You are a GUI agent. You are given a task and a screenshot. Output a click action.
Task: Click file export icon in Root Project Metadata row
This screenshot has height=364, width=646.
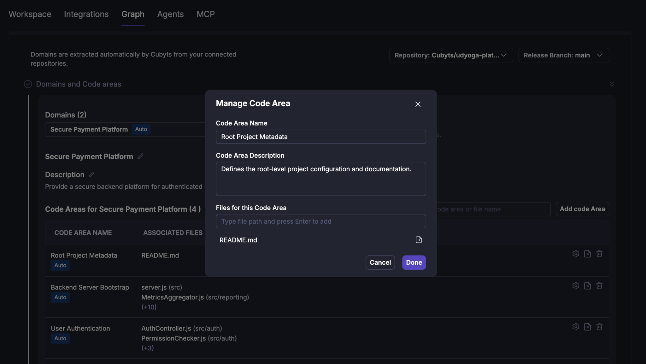(587, 254)
